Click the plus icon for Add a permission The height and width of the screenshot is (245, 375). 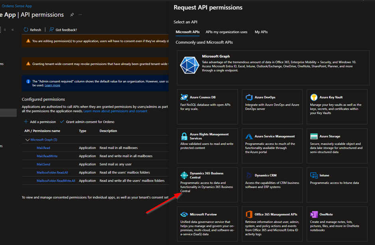tap(26, 122)
